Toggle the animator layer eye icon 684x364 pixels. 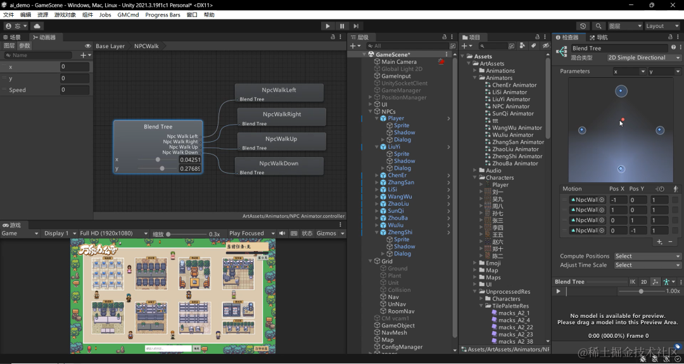click(88, 46)
